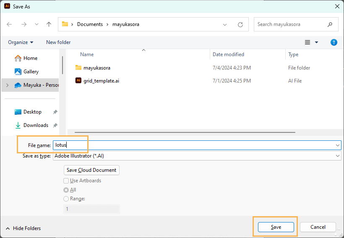This screenshot has width=344, height=238.
Task: Expand the File name history dropdown
Action: pyautogui.click(x=338, y=145)
